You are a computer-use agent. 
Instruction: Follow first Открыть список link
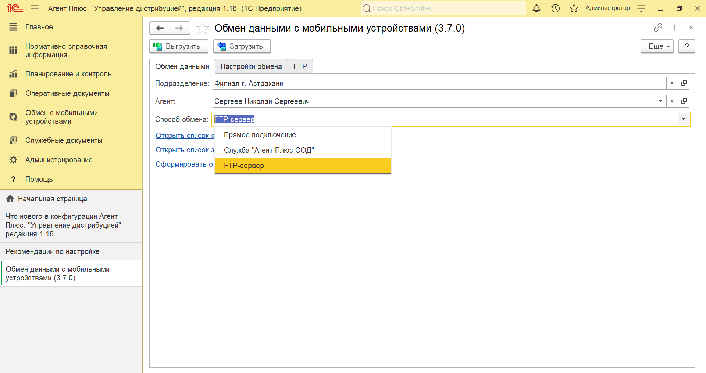[x=185, y=135]
